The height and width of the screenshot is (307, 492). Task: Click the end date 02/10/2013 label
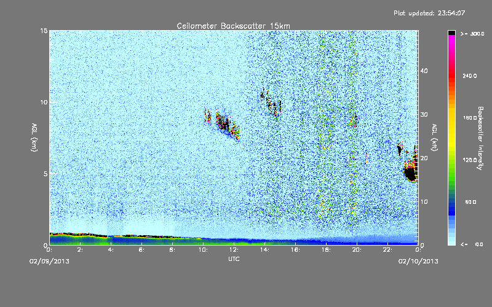pos(418,262)
